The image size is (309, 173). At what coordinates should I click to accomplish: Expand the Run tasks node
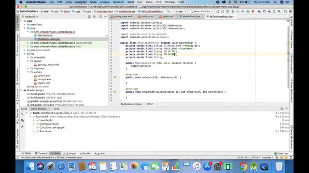coord(33,131)
